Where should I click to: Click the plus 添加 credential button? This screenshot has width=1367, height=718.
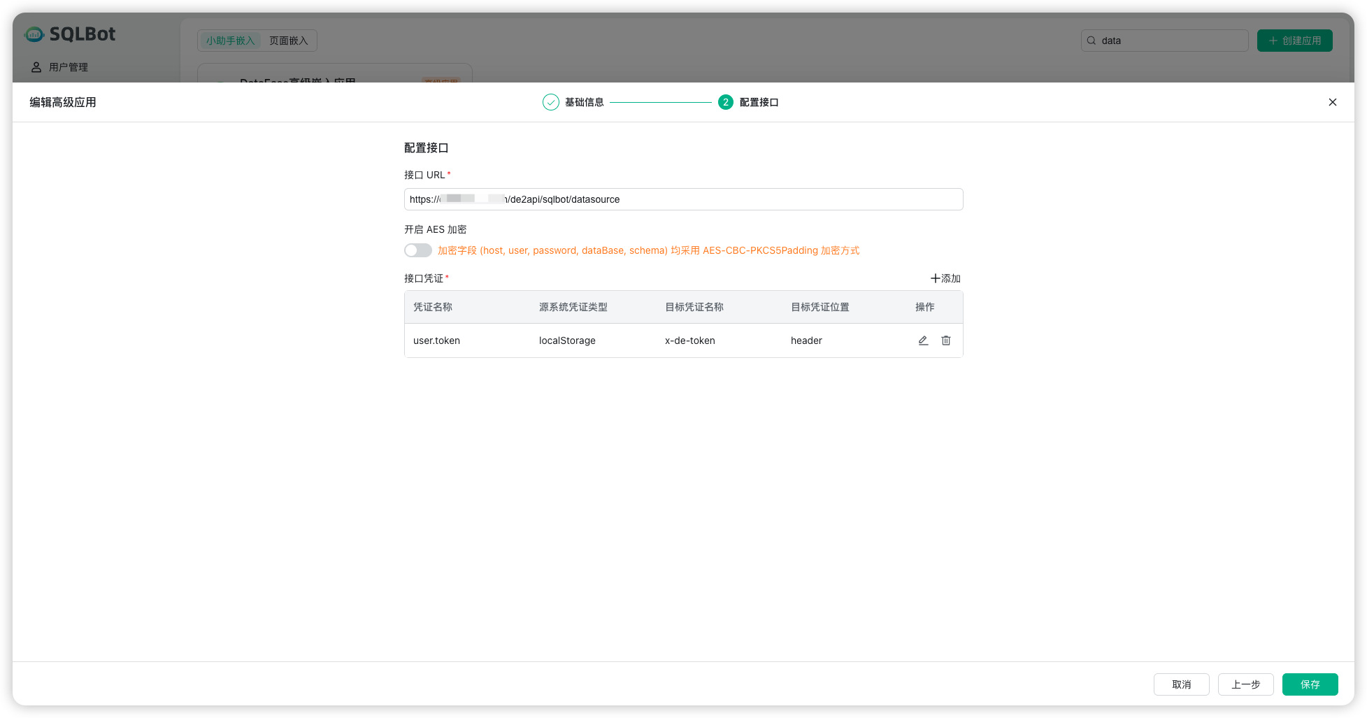pyautogui.click(x=945, y=278)
